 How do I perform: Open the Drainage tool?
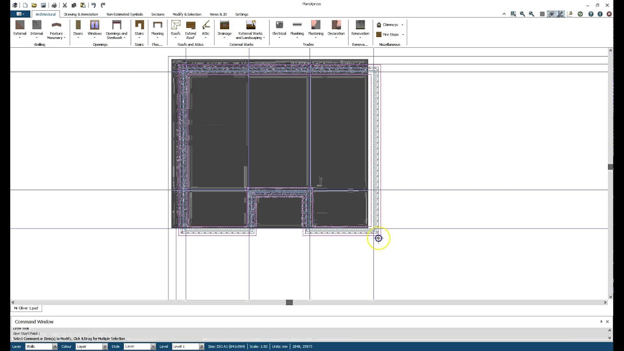224,29
